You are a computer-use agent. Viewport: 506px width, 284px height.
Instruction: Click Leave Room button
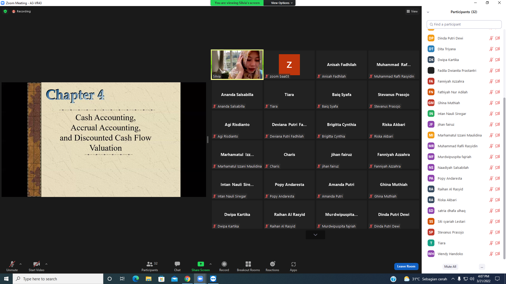tap(406, 266)
